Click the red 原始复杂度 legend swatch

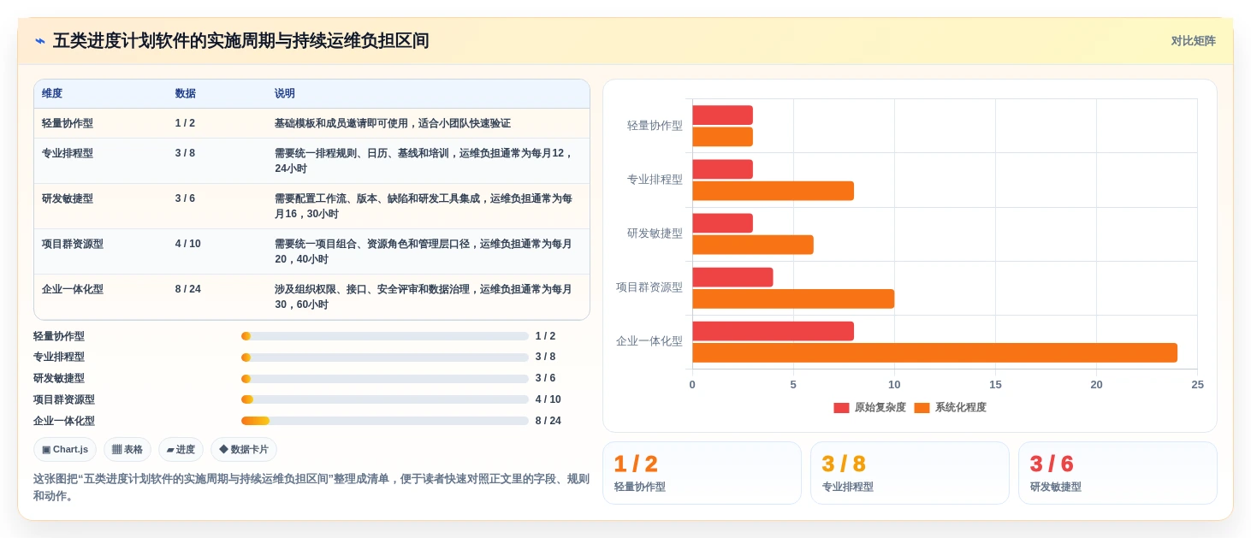tap(842, 408)
